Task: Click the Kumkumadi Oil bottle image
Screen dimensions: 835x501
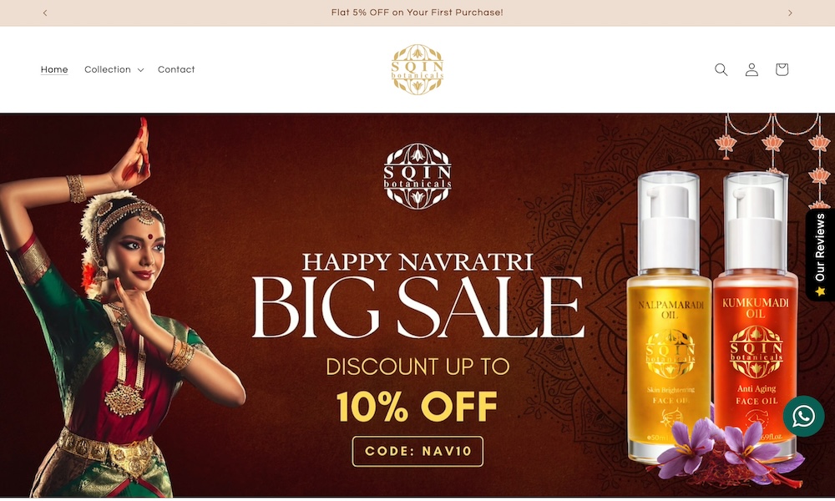Action: point(755,314)
